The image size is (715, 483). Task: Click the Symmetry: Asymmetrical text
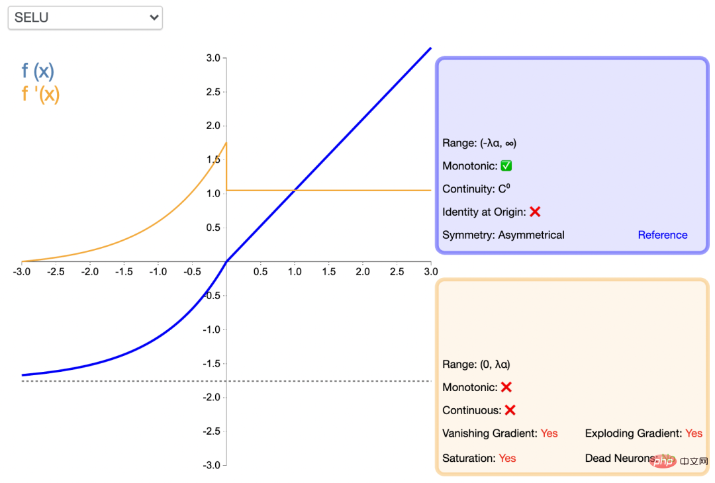point(503,235)
